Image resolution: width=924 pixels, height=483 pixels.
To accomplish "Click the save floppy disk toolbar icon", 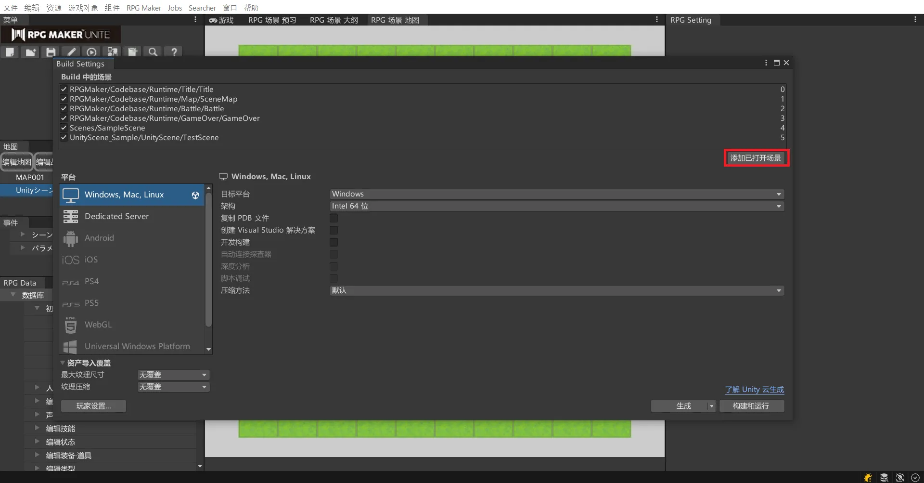I will (51, 52).
